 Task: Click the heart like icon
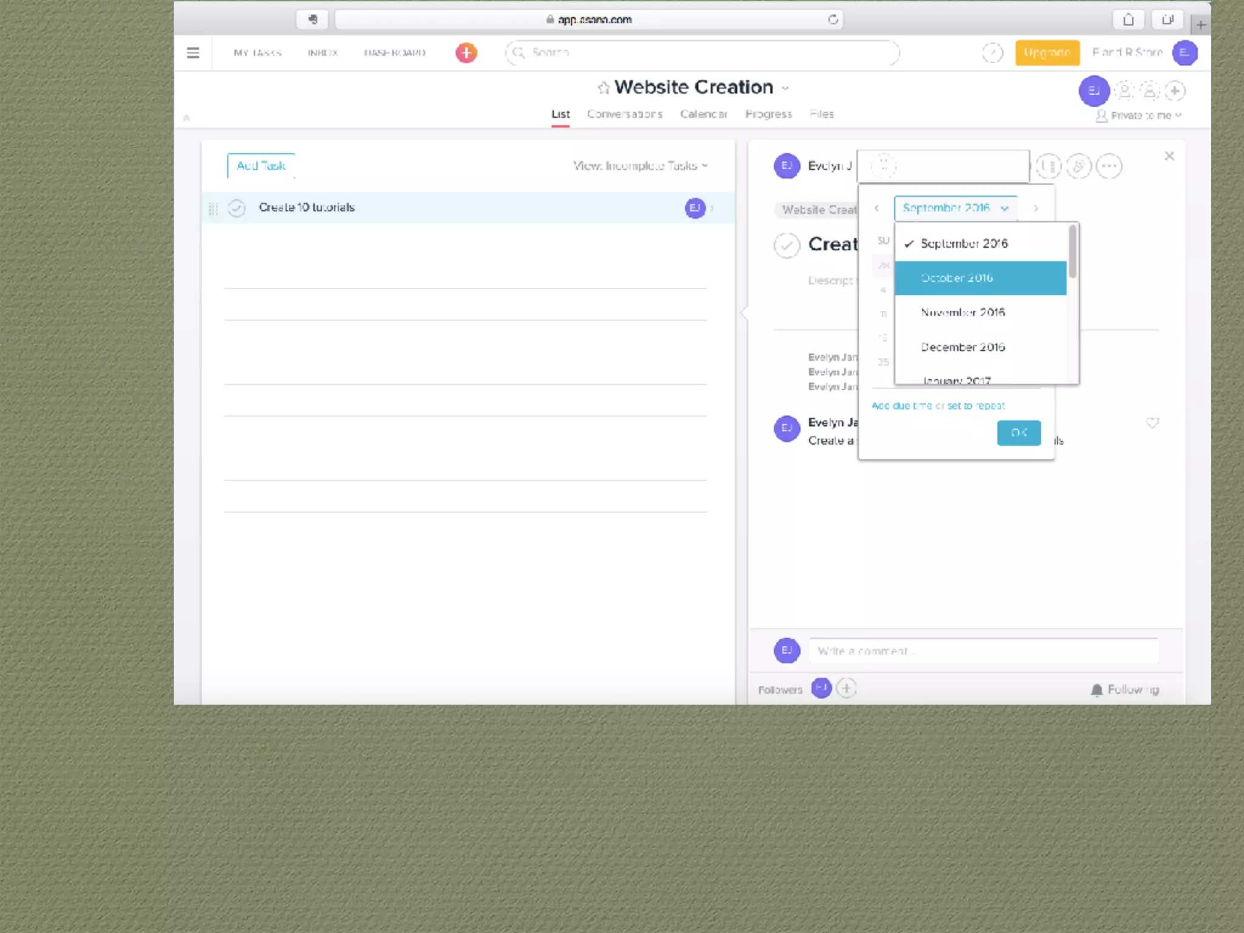1152,422
